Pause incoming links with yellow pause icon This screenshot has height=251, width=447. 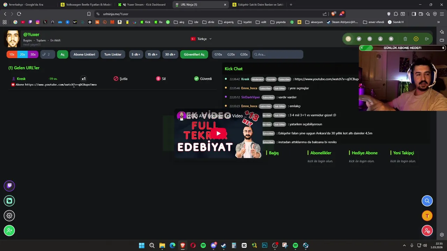pos(416,39)
